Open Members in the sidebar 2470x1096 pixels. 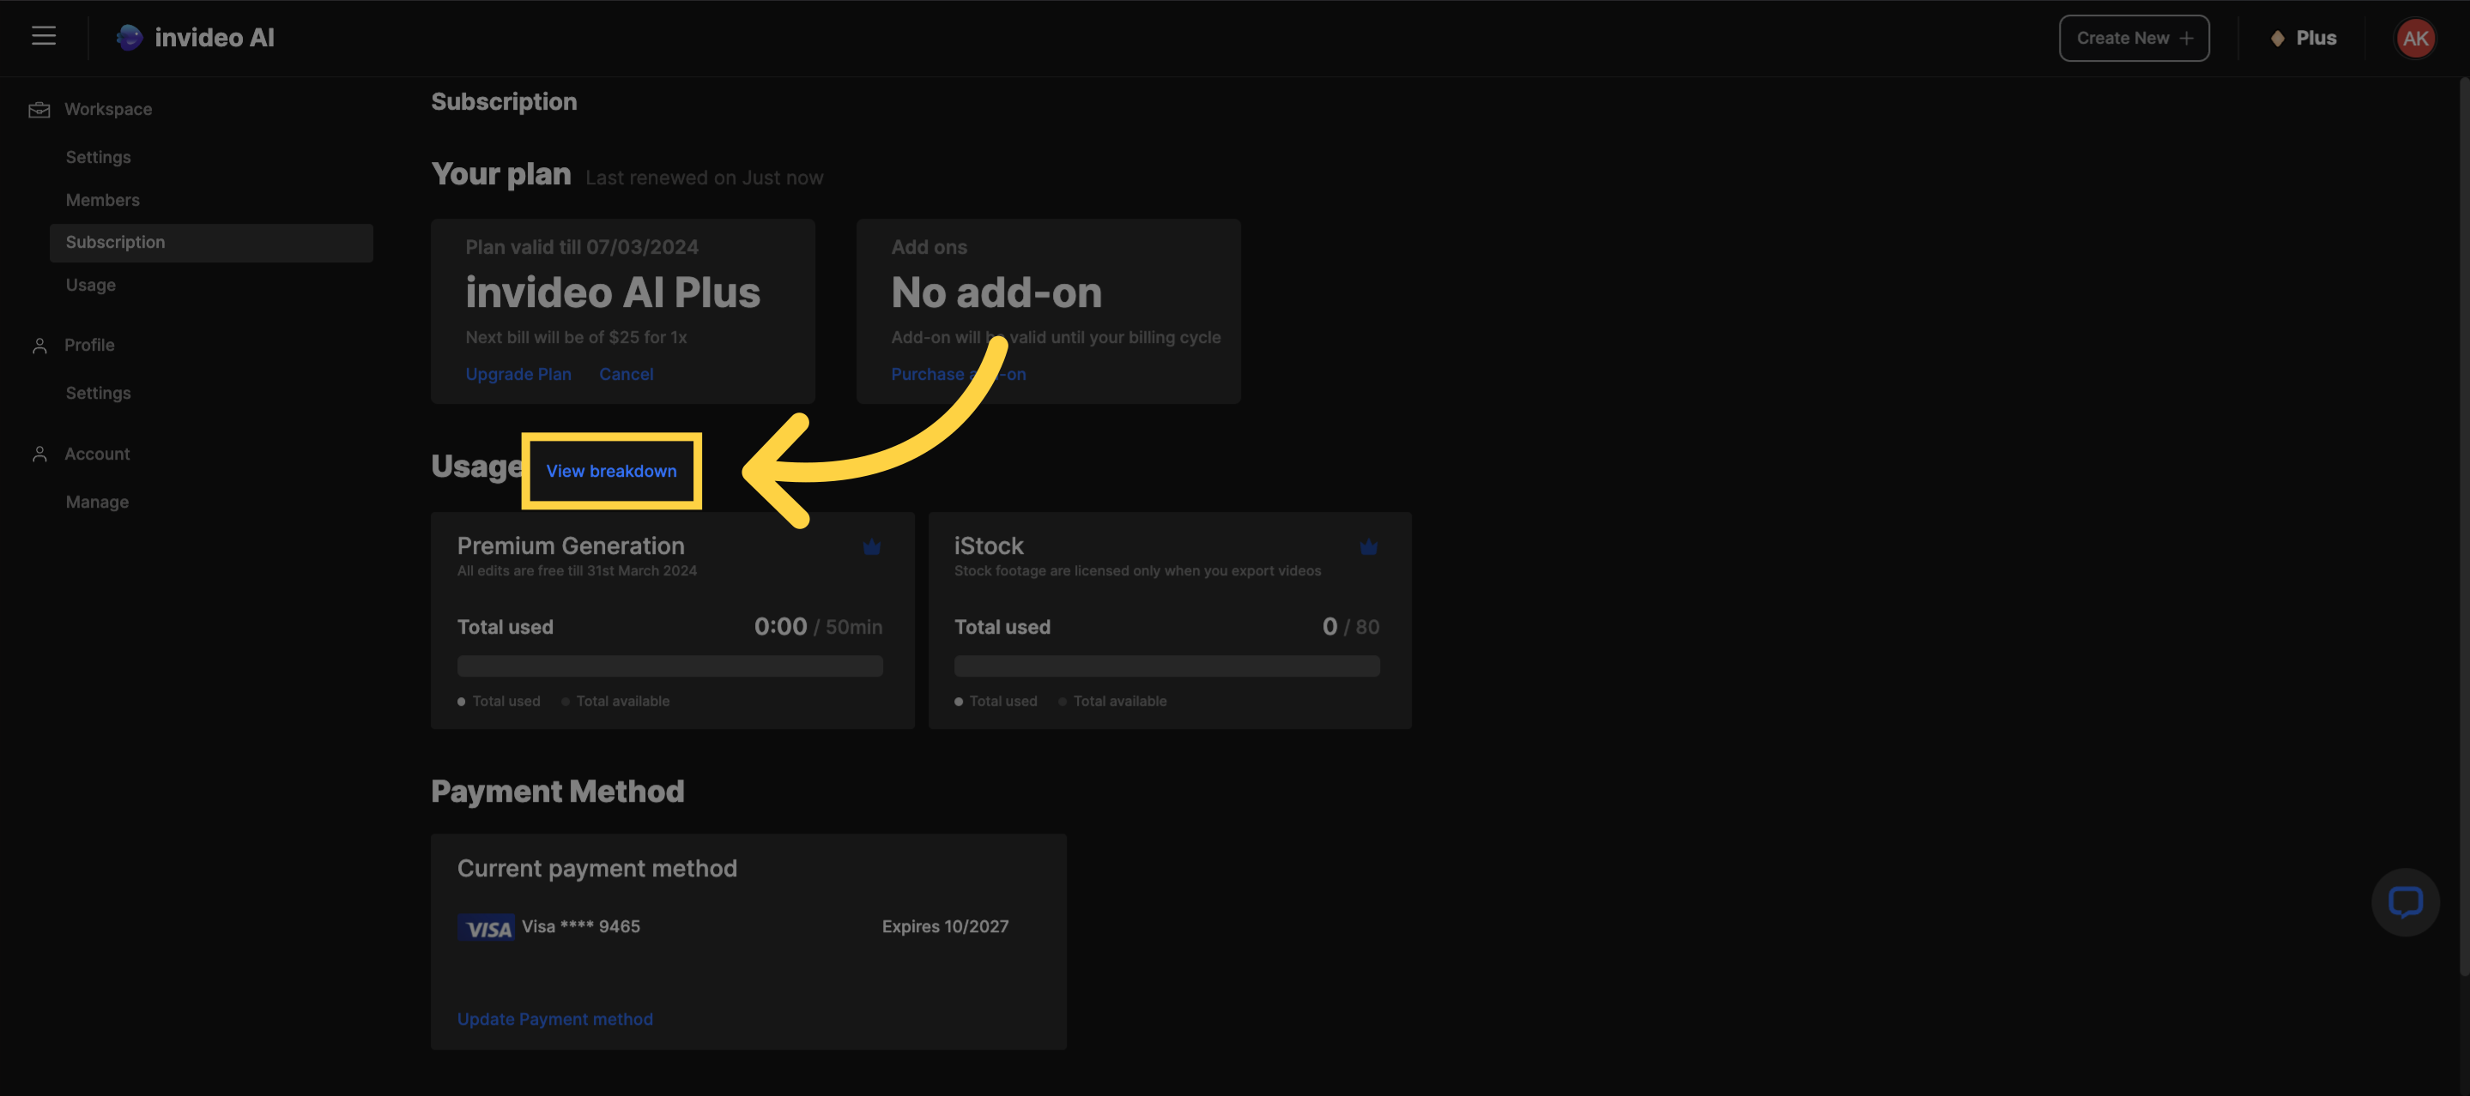tap(103, 200)
